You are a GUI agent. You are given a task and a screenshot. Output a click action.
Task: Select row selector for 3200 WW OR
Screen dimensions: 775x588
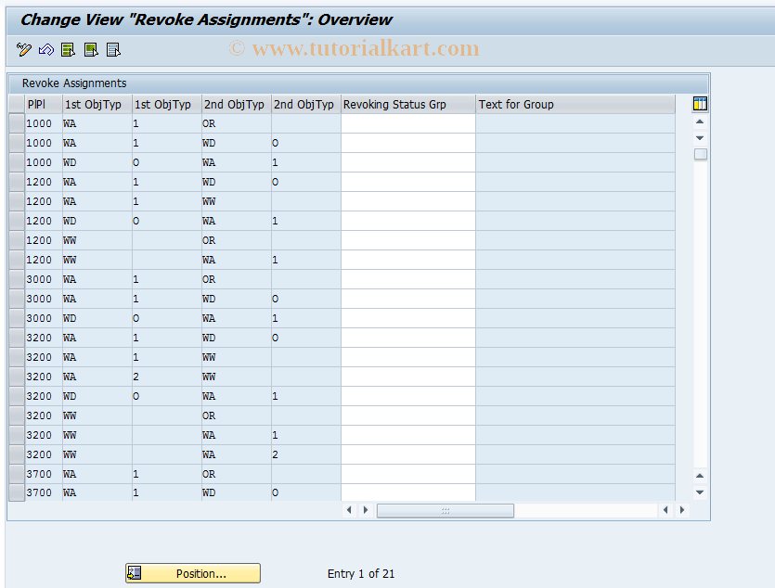pyautogui.click(x=17, y=415)
